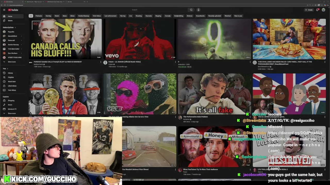Select the All filter chip
Image resolution: width=330 pixels, height=185 pixels.
point(31,16)
